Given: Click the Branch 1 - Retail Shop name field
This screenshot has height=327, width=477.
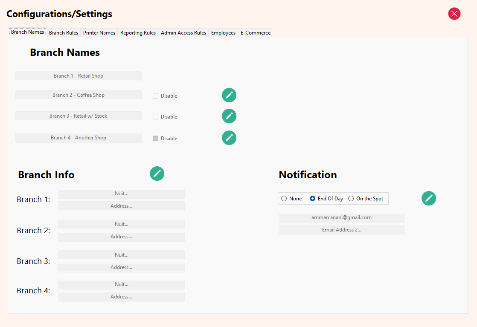Looking at the screenshot, I should tap(79, 76).
